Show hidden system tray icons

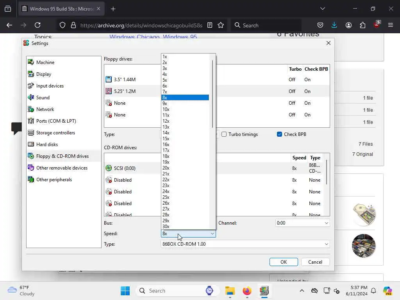[302, 291]
